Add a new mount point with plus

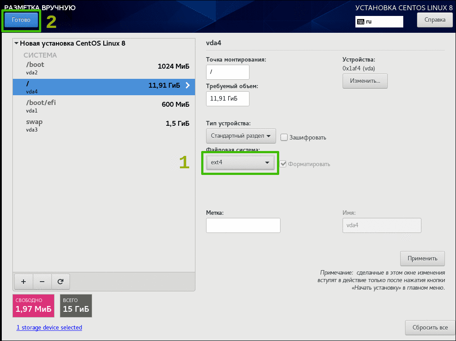tap(23, 281)
